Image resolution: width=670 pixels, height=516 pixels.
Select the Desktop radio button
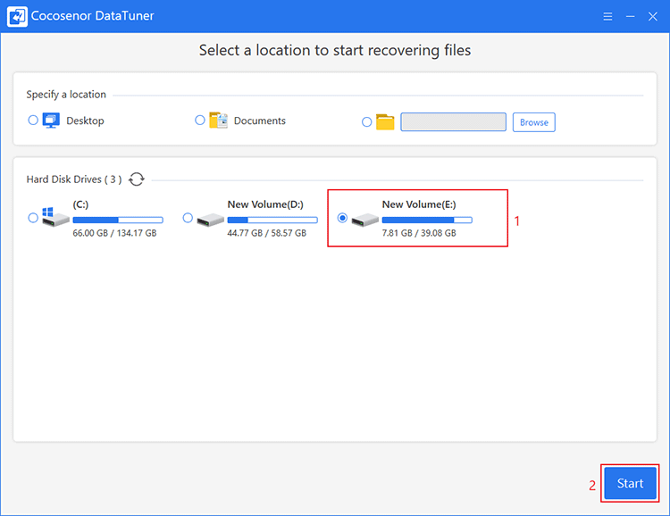33,120
